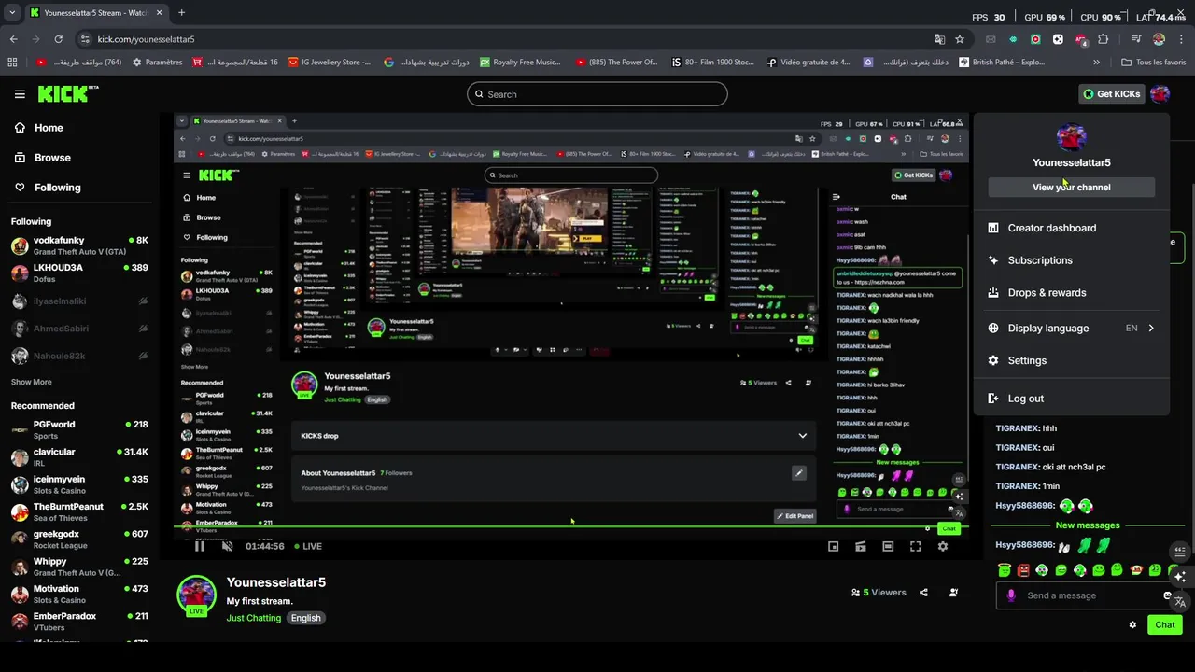Open the Tous les favoris folder

tap(1154, 63)
